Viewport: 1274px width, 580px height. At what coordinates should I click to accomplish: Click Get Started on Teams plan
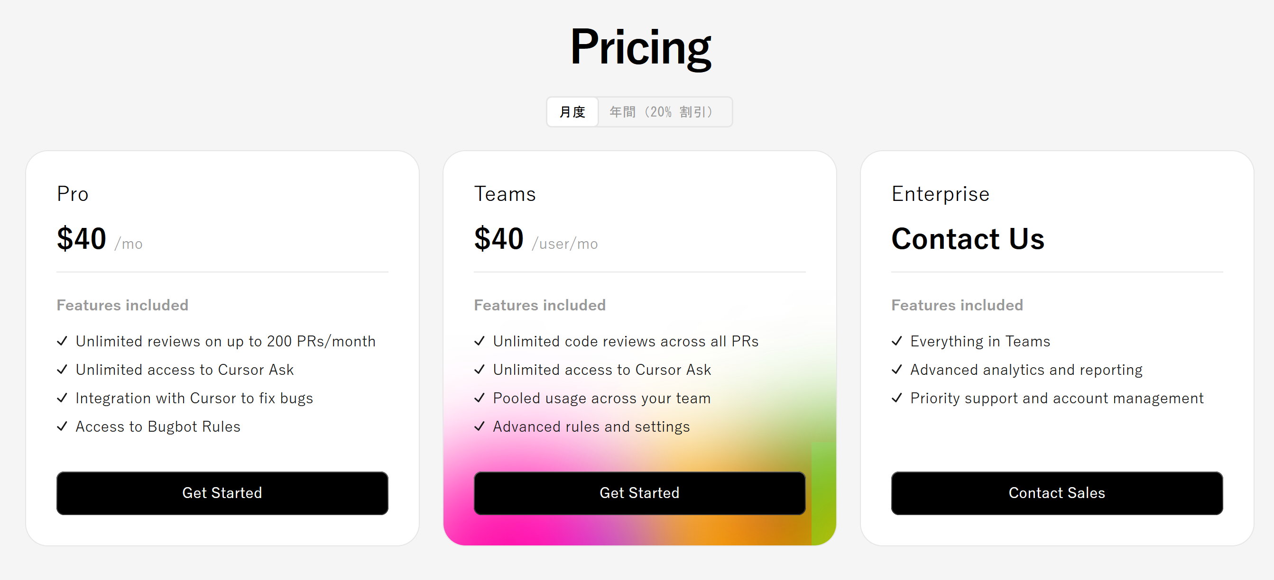[639, 492]
